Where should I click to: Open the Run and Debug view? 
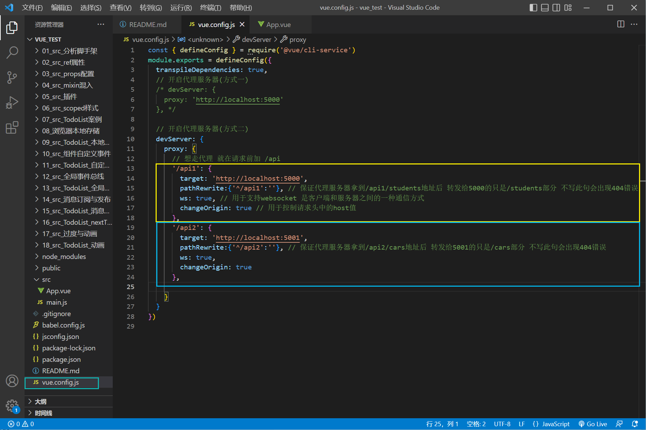tap(12, 103)
